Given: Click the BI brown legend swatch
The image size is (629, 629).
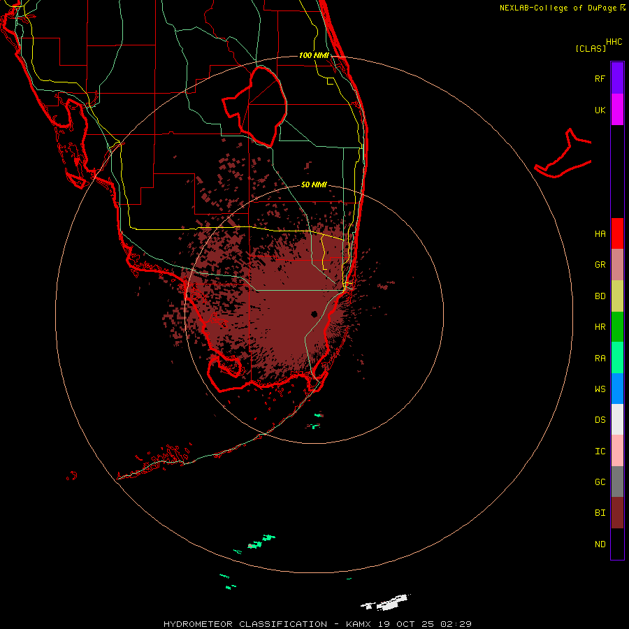Looking at the screenshot, I should click(x=617, y=513).
